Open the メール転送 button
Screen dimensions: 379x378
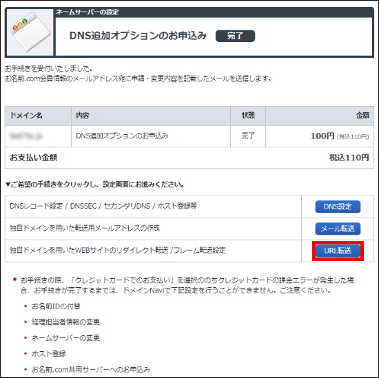pyautogui.click(x=338, y=229)
